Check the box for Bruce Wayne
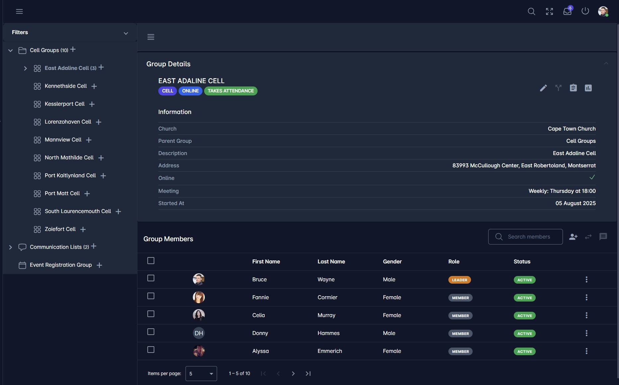Image resolution: width=619 pixels, height=385 pixels. [151, 278]
